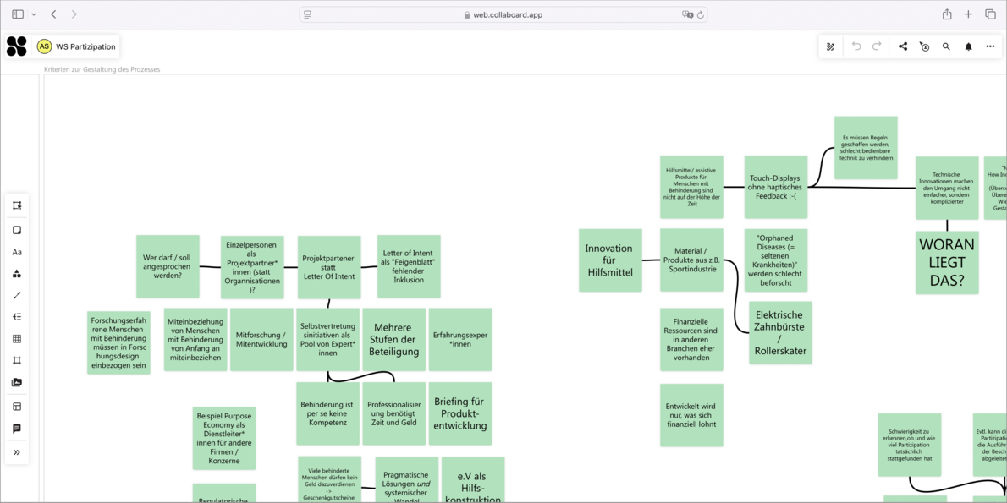This screenshot has height=503, width=1007.
Task: Select the green 'WORAN LIEGT DAS?' note
Action: (x=947, y=262)
